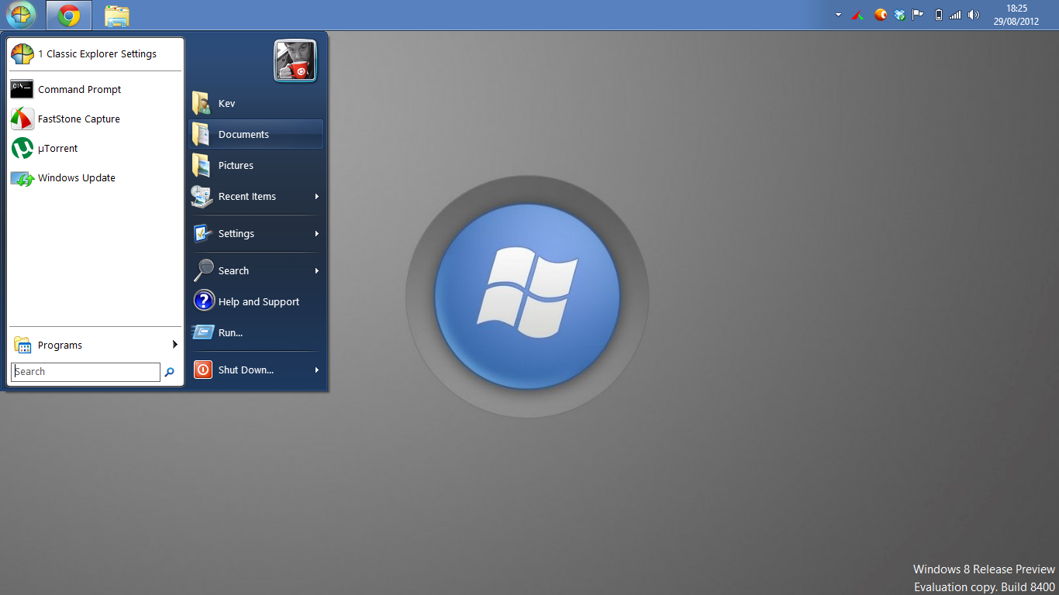Show hidden system tray icons arrow
1059x595 pixels.
click(x=838, y=15)
